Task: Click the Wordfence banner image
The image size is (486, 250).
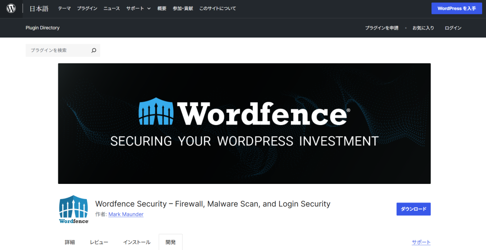Action: (244, 124)
